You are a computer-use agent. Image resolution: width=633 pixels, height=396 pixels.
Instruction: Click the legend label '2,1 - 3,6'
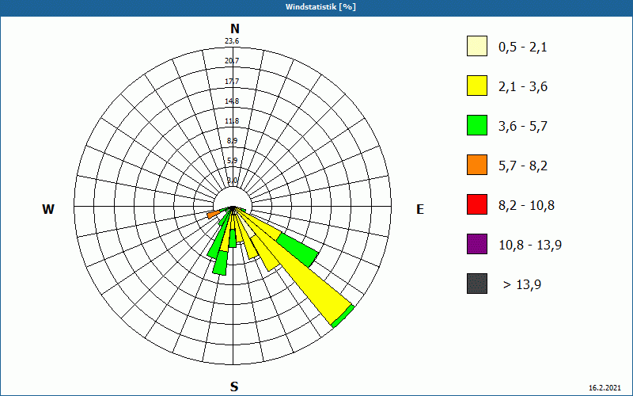click(x=523, y=87)
